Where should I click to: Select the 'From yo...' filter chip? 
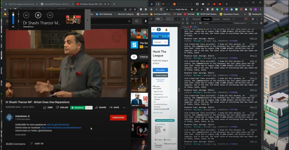click(143, 57)
